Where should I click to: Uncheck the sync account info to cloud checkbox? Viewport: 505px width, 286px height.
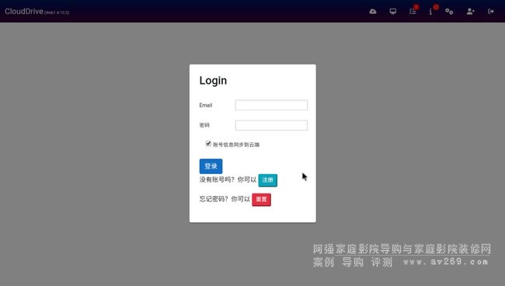click(x=208, y=144)
